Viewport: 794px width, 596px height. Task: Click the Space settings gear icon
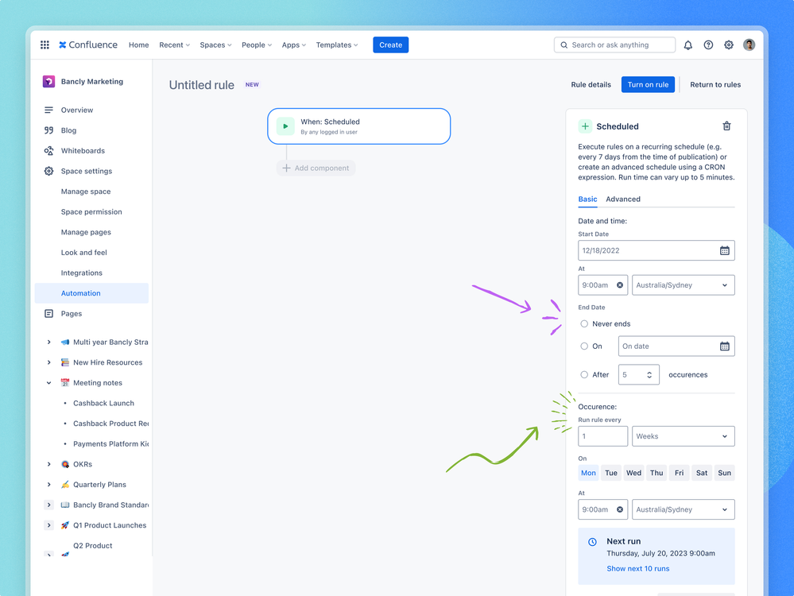pyautogui.click(x=48, y=171)
